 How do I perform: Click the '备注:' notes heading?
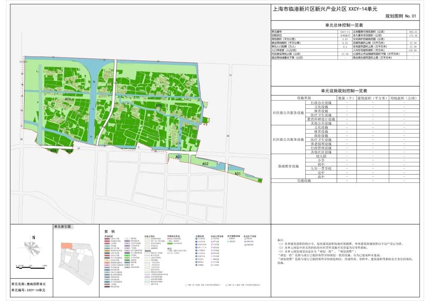pyautogui.click(x=281, y=240)
